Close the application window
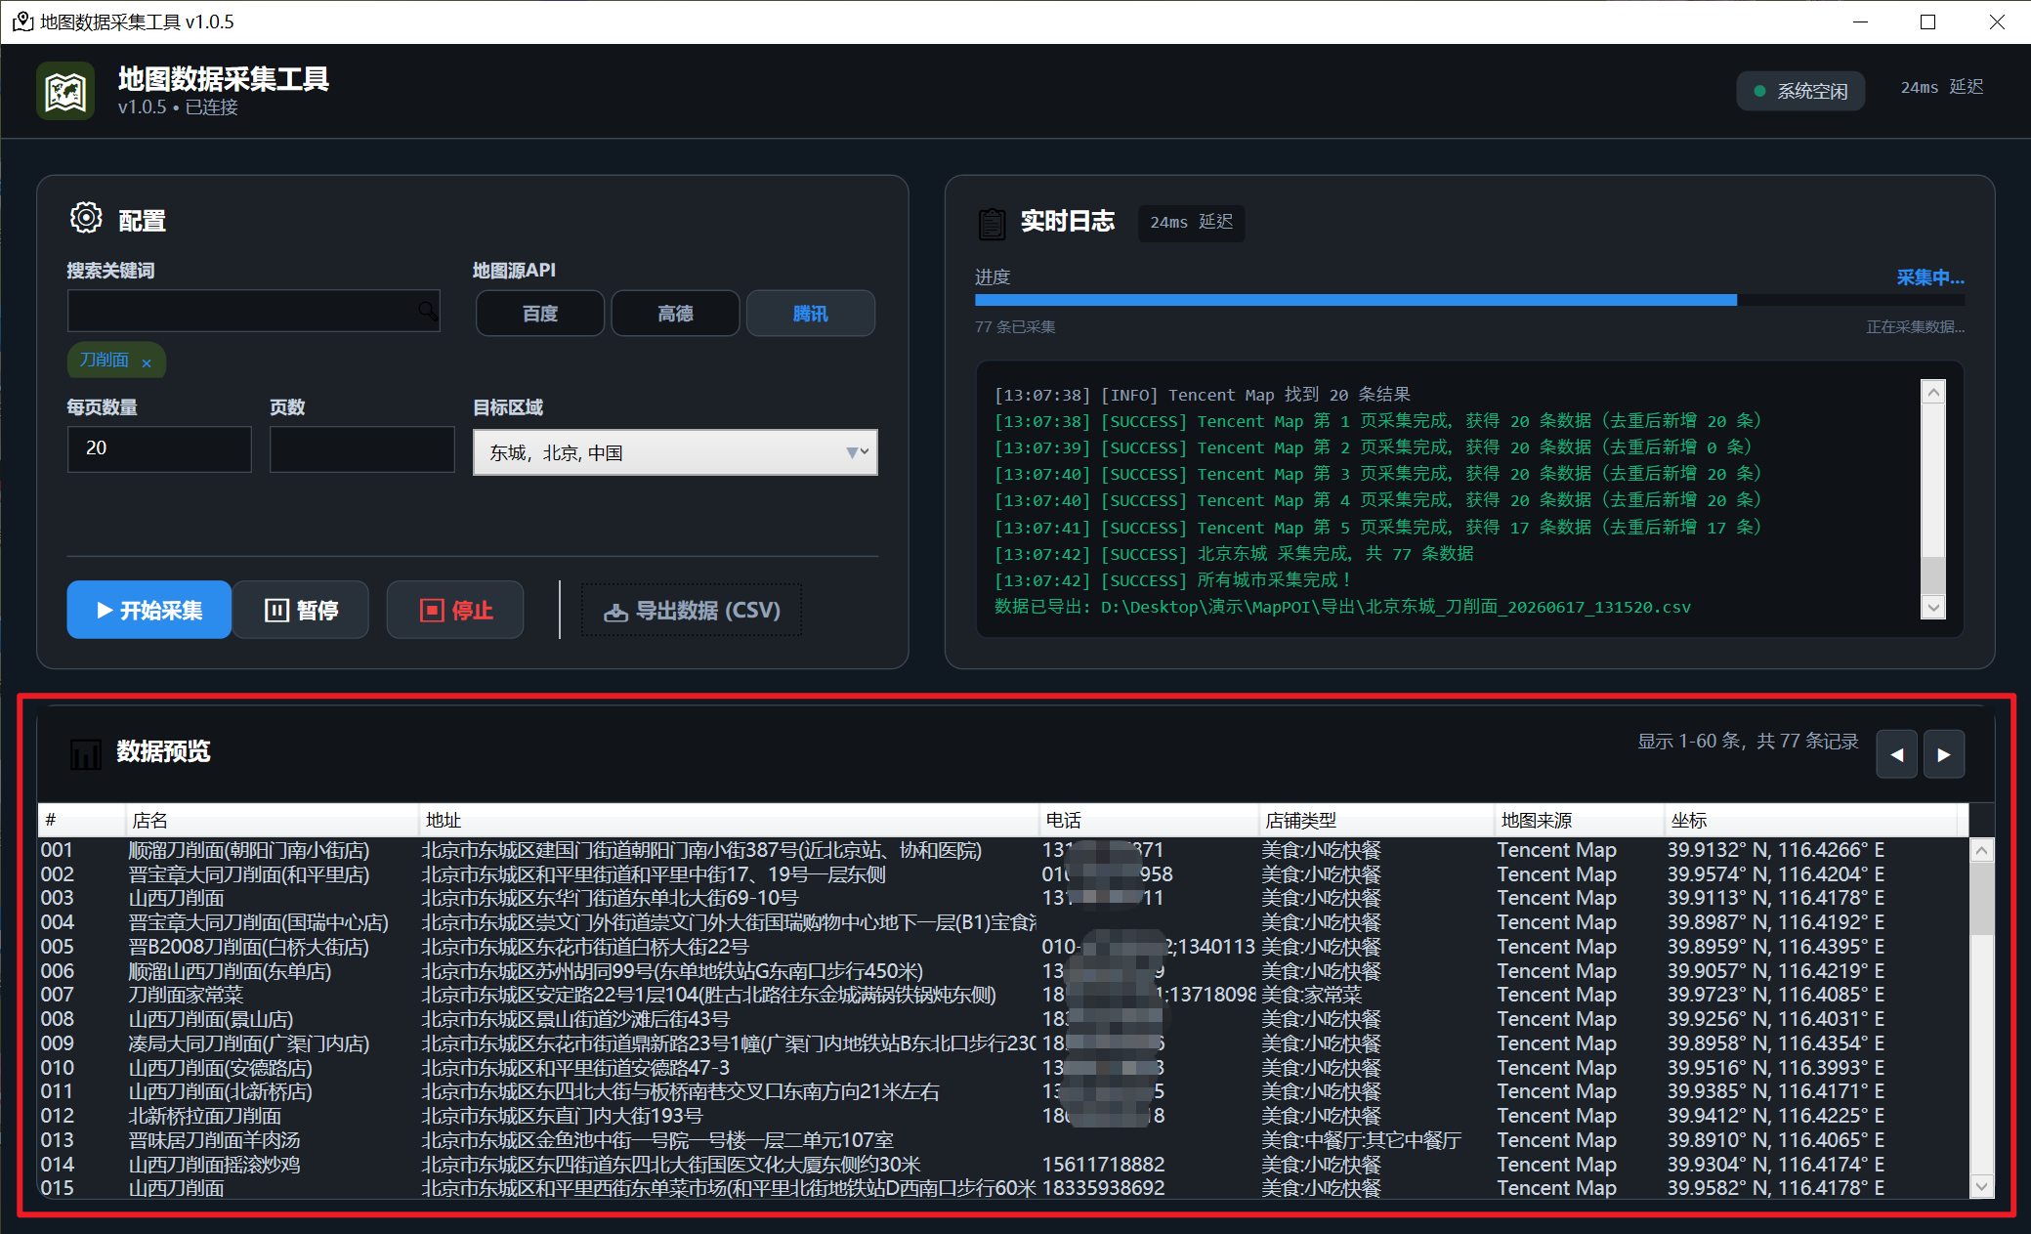Viewport: 2031px width, 1234px height. [1997, 21]
